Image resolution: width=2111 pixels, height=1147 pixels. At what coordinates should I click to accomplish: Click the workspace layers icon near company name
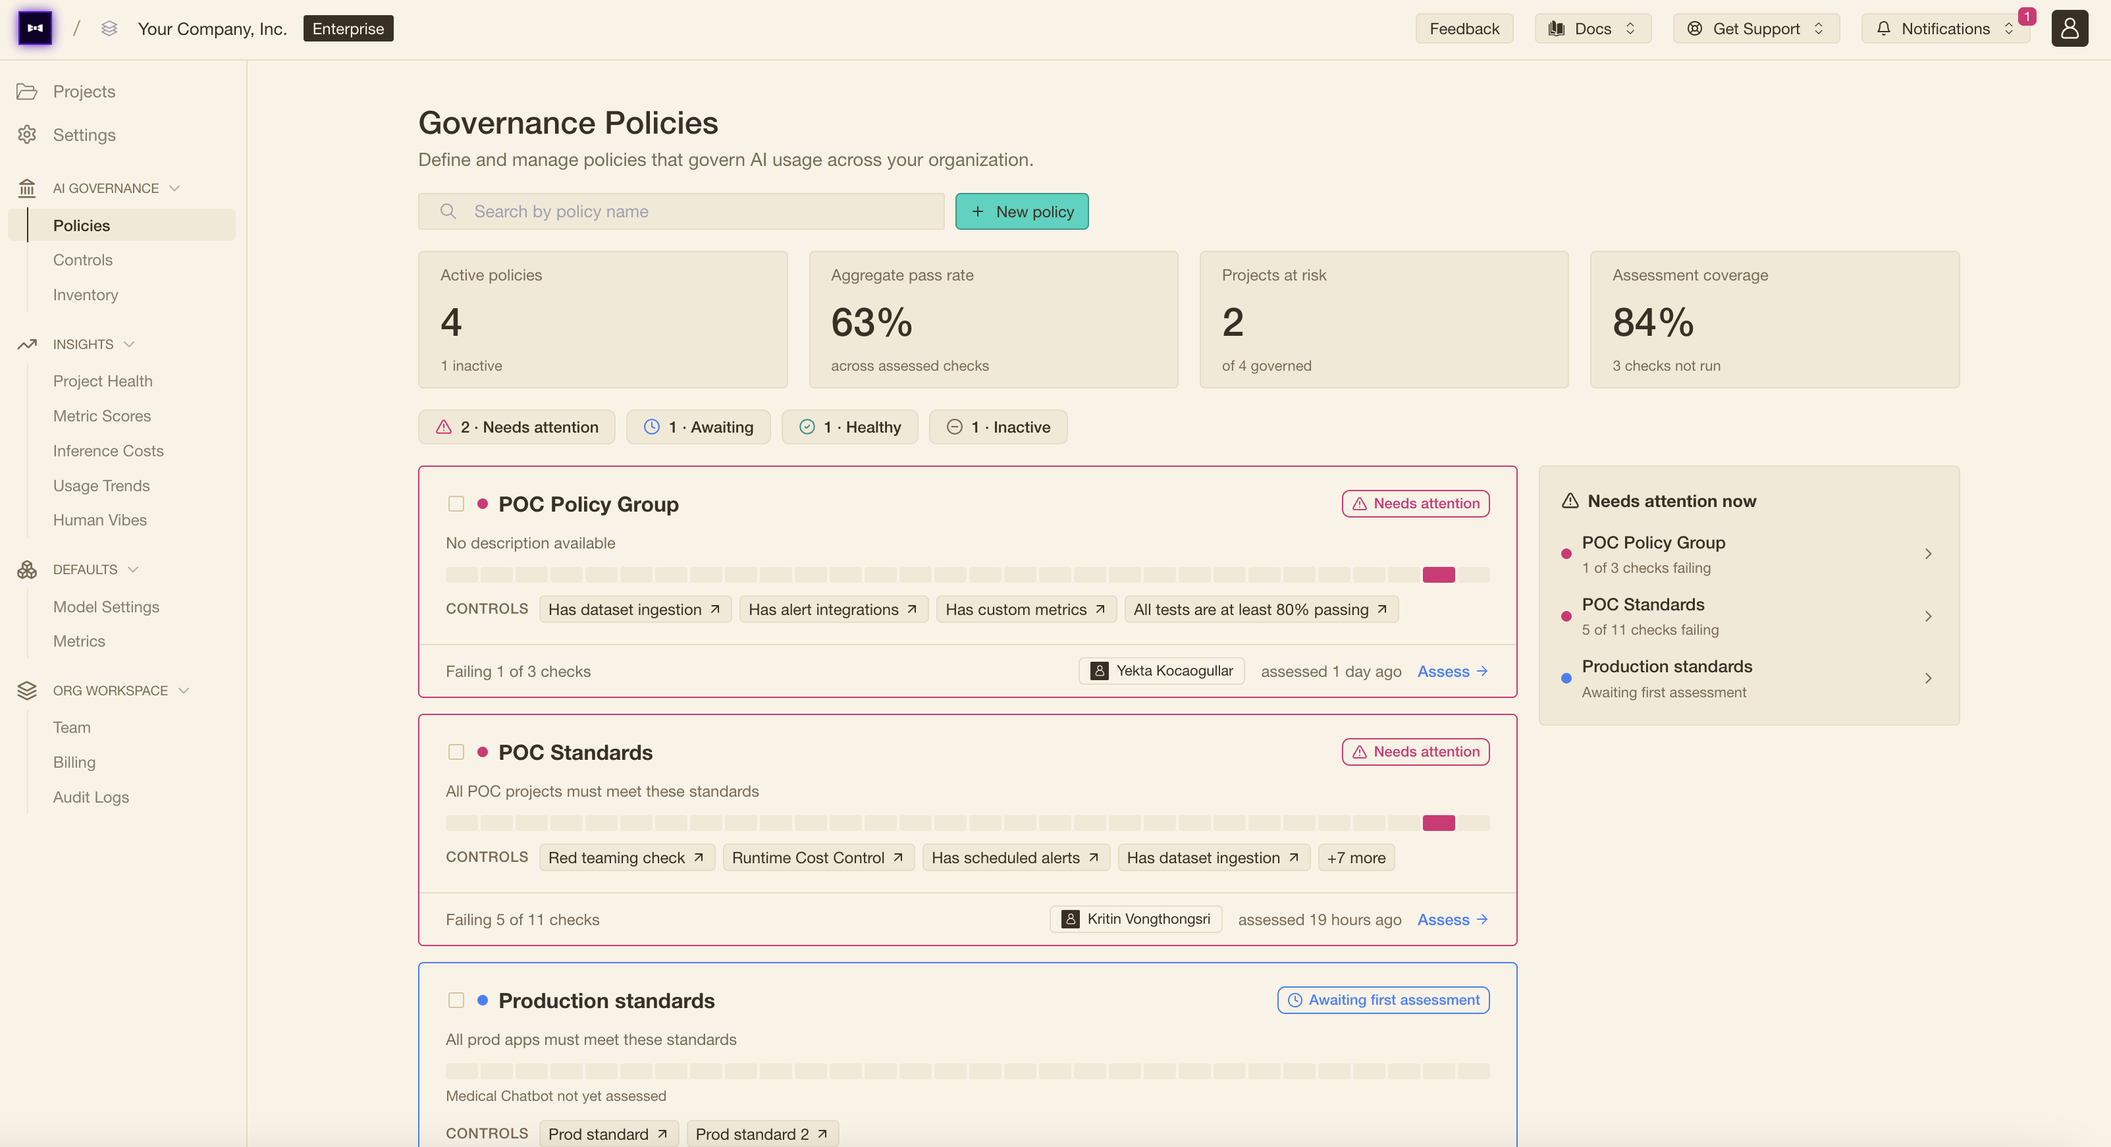coord(109,29)
